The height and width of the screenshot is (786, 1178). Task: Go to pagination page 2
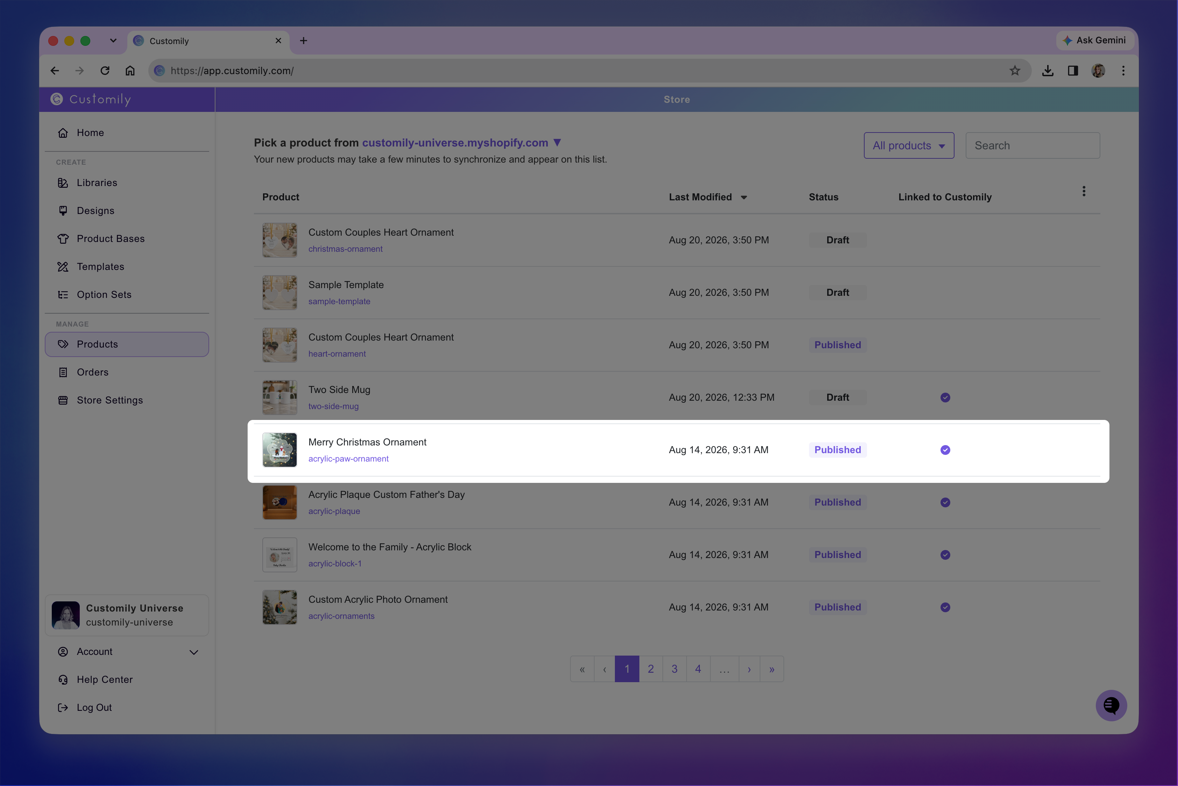click(x=651, y=669)
